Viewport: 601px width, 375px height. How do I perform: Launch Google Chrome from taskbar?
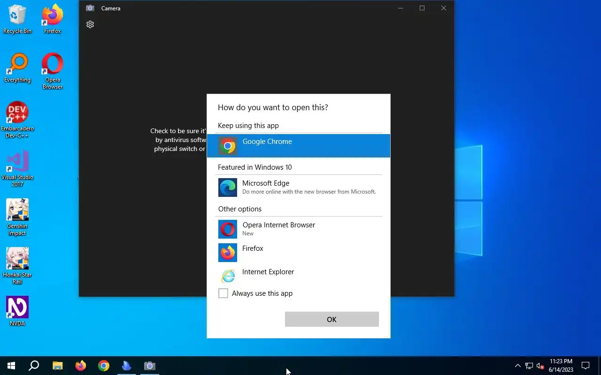click(104, 366)
